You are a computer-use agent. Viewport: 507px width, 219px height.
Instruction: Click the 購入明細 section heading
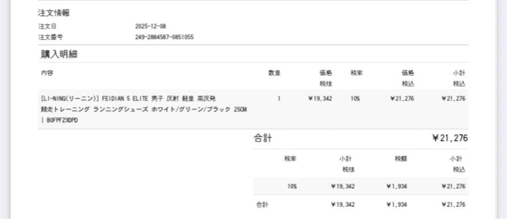pos(59,54)
